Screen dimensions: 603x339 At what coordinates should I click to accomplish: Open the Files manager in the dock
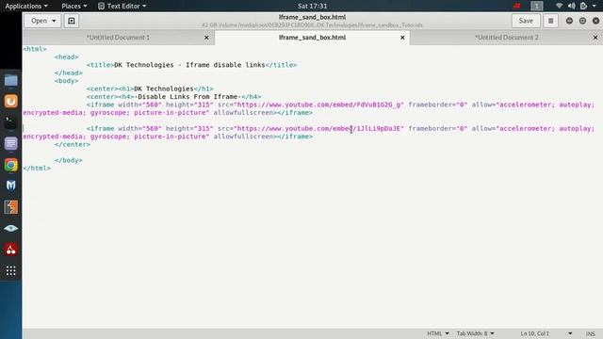(x=10, y=80)
